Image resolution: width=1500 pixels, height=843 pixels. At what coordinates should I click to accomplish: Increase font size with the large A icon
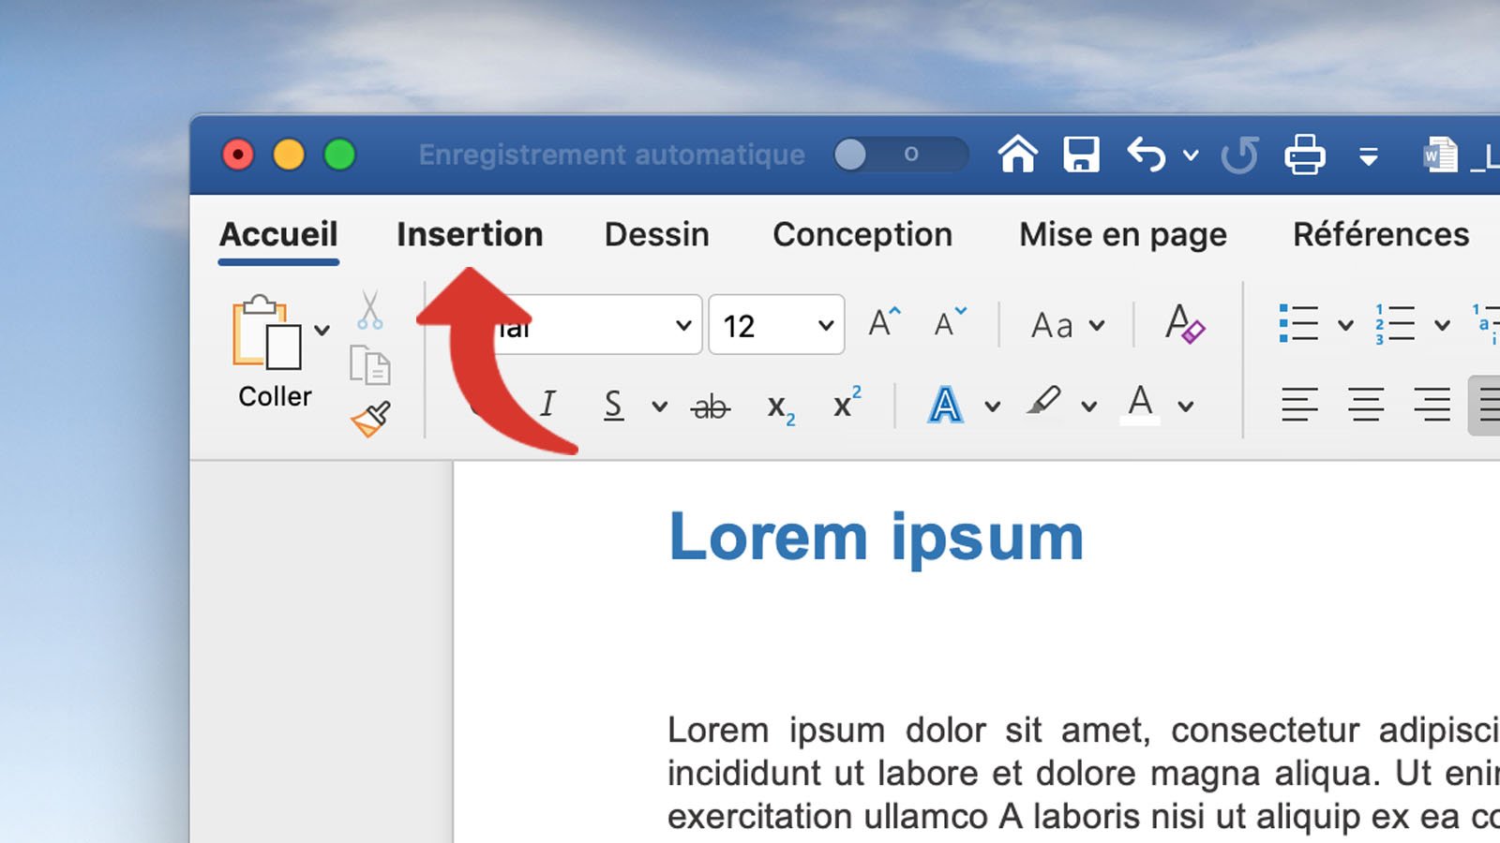coord(879,323)
